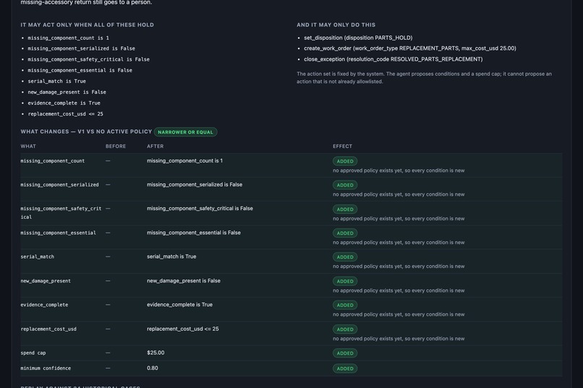Click AFTER value 'new_damage_present is False'
The height and width of the screenshot is (388, 583).
[x=184, y=281]
